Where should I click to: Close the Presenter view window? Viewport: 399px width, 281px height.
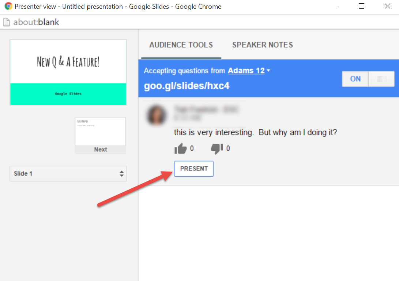(387, 6)
